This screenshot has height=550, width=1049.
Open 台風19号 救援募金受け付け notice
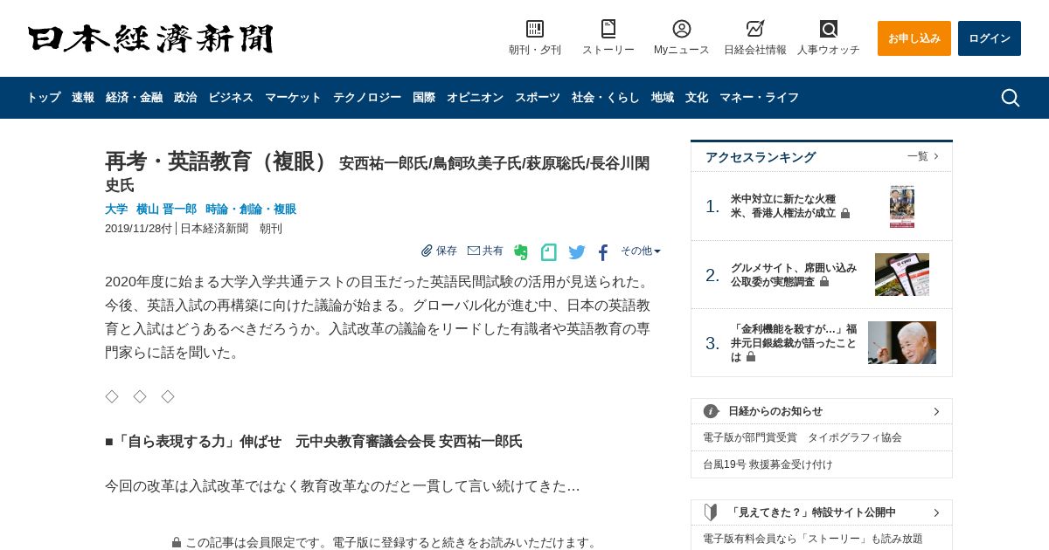[x=768, y=464]
